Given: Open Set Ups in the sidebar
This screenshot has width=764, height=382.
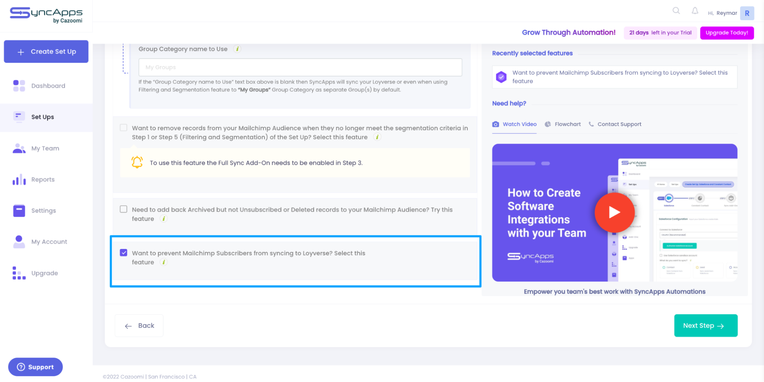Looking at the screenshot, I should click(46, 117).
